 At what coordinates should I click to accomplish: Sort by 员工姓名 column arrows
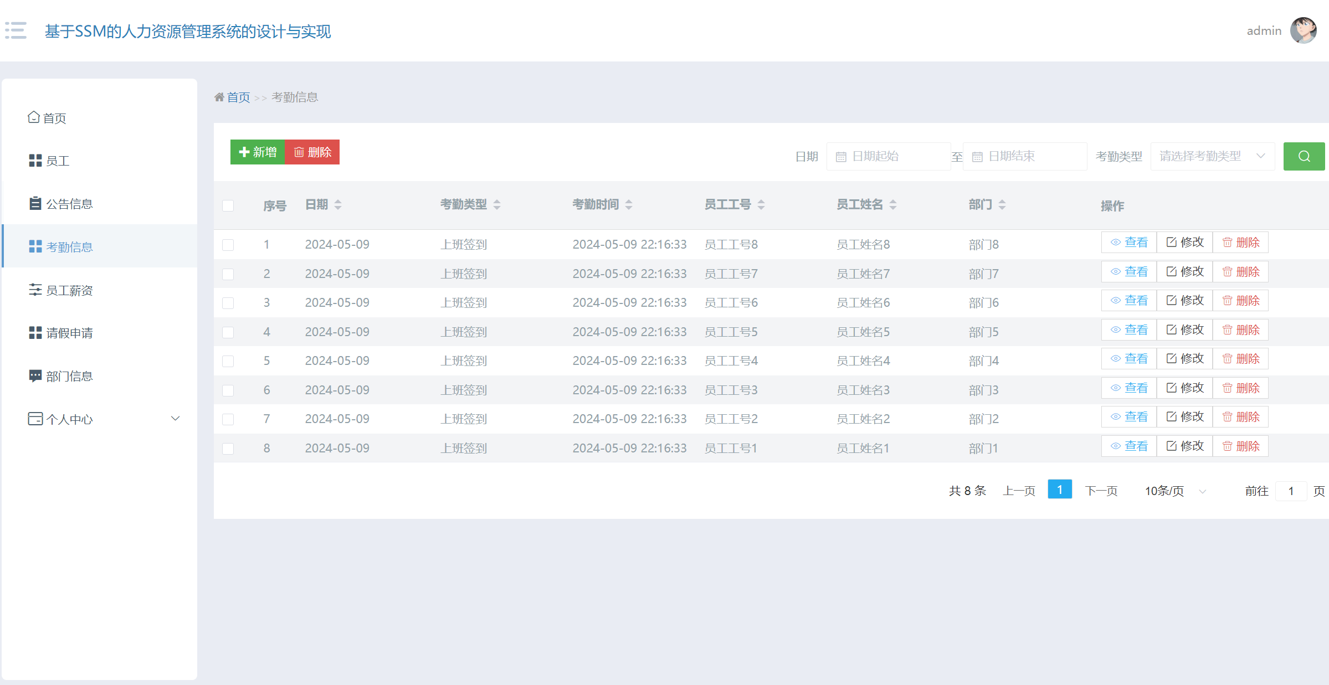[893, 205]
